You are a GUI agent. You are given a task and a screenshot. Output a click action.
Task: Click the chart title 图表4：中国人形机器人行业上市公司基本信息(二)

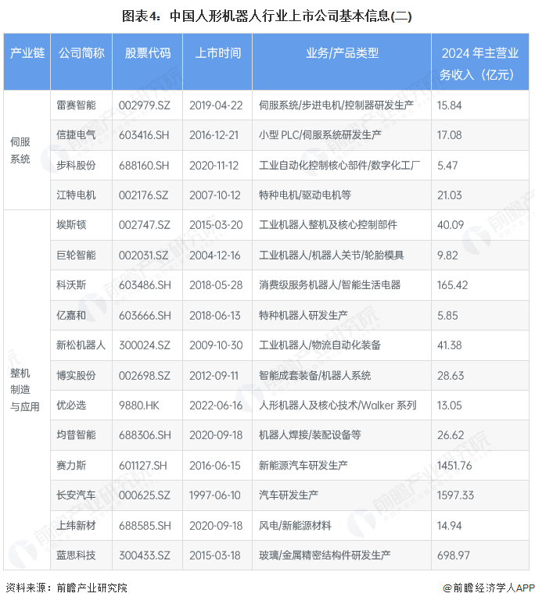(267, 16)
